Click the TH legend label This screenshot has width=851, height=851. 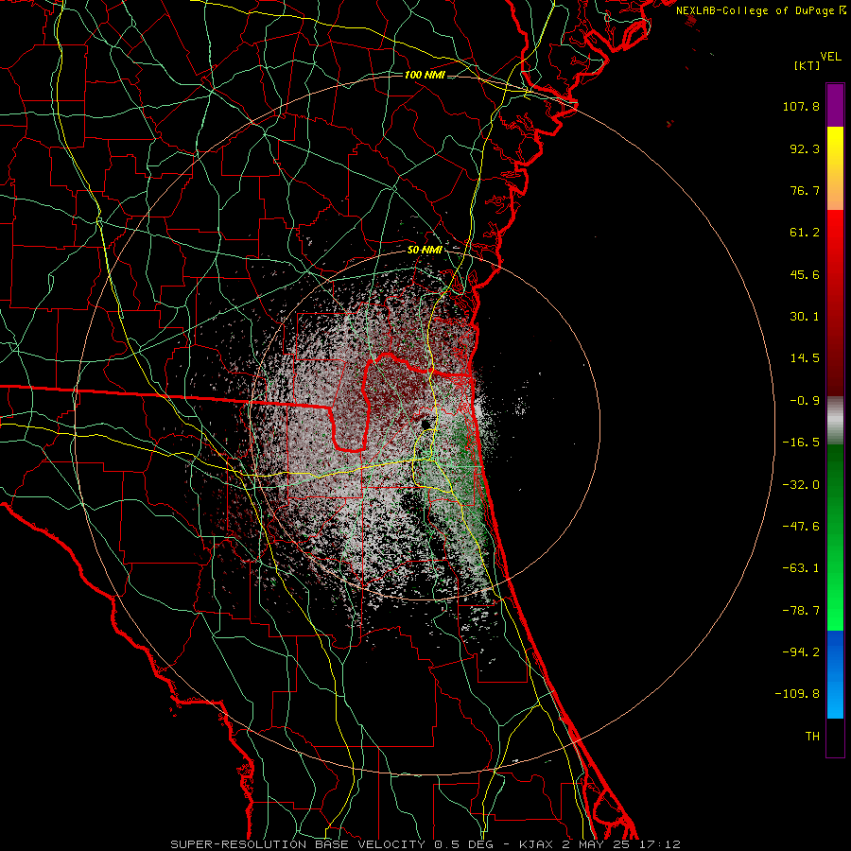tap(812, 737)
